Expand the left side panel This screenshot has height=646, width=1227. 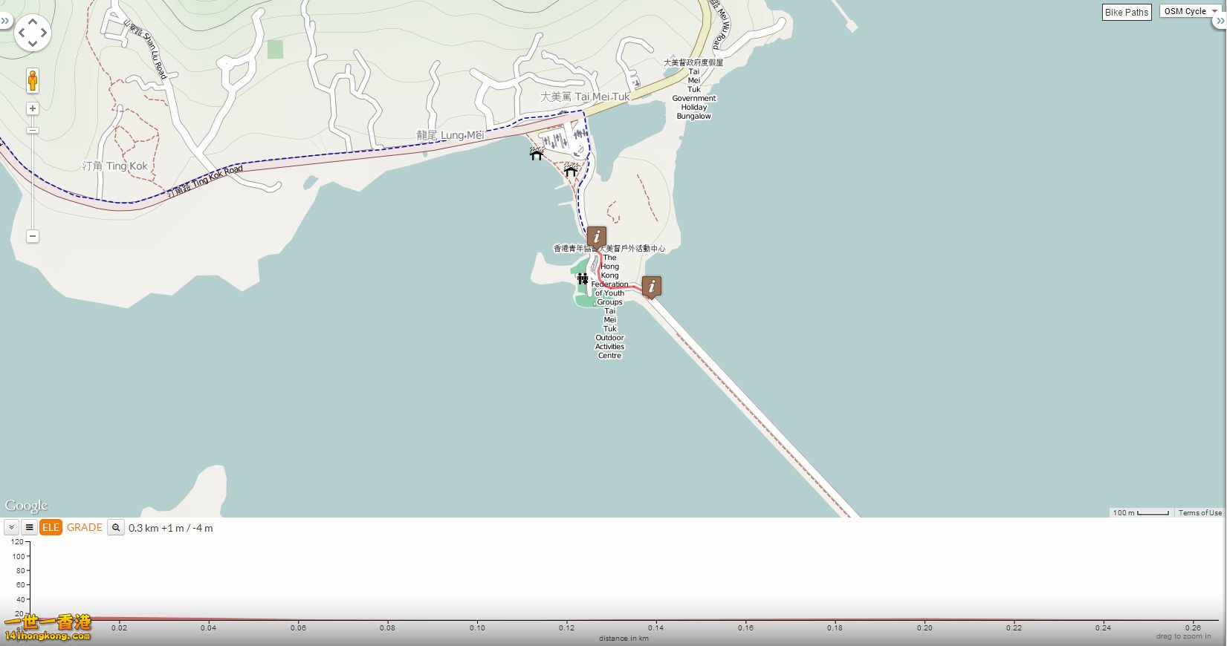pyautogui.click(x=5, y=21)
